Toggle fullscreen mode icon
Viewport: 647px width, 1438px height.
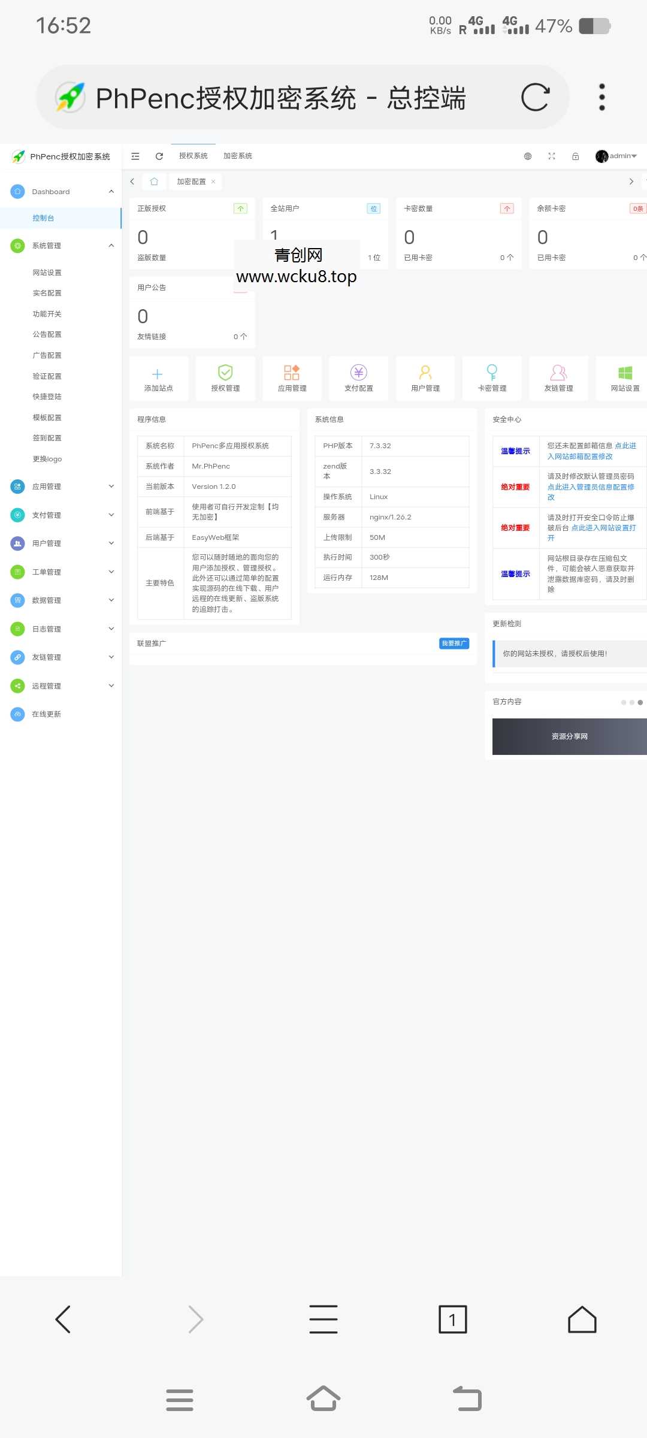click(x=552, y=156)
